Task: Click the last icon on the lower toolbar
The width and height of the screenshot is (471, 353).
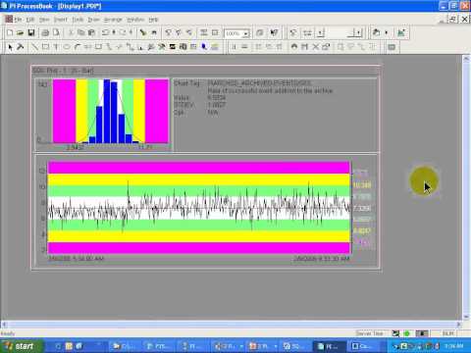Action: (392, 47)
